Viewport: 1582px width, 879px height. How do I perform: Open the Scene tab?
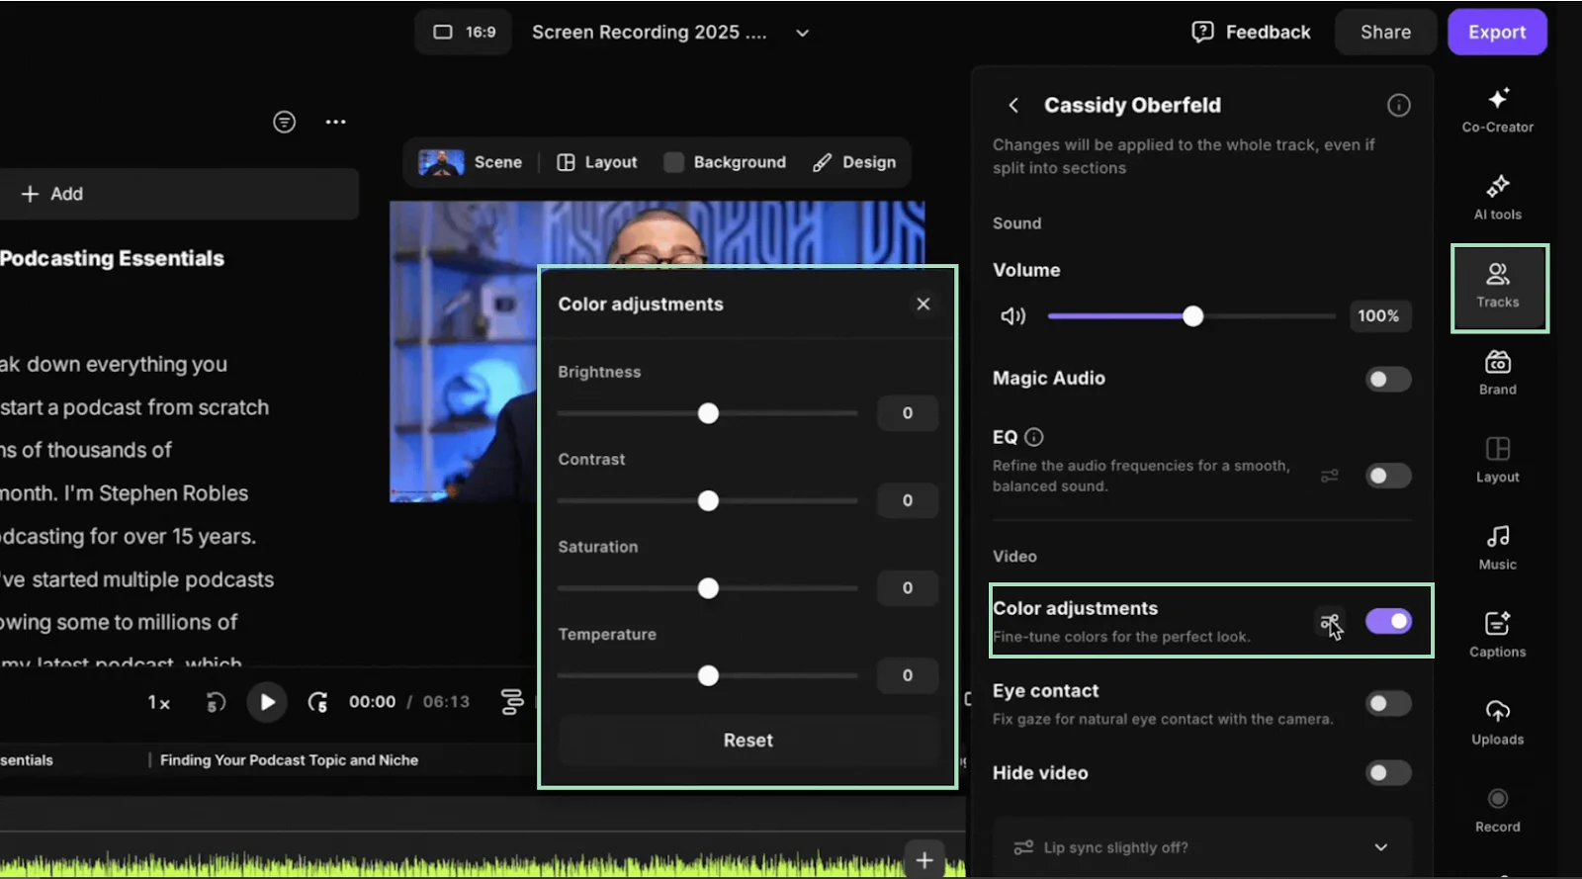(471, 162)
